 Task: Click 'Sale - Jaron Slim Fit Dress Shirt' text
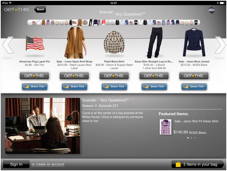point(196,121)
